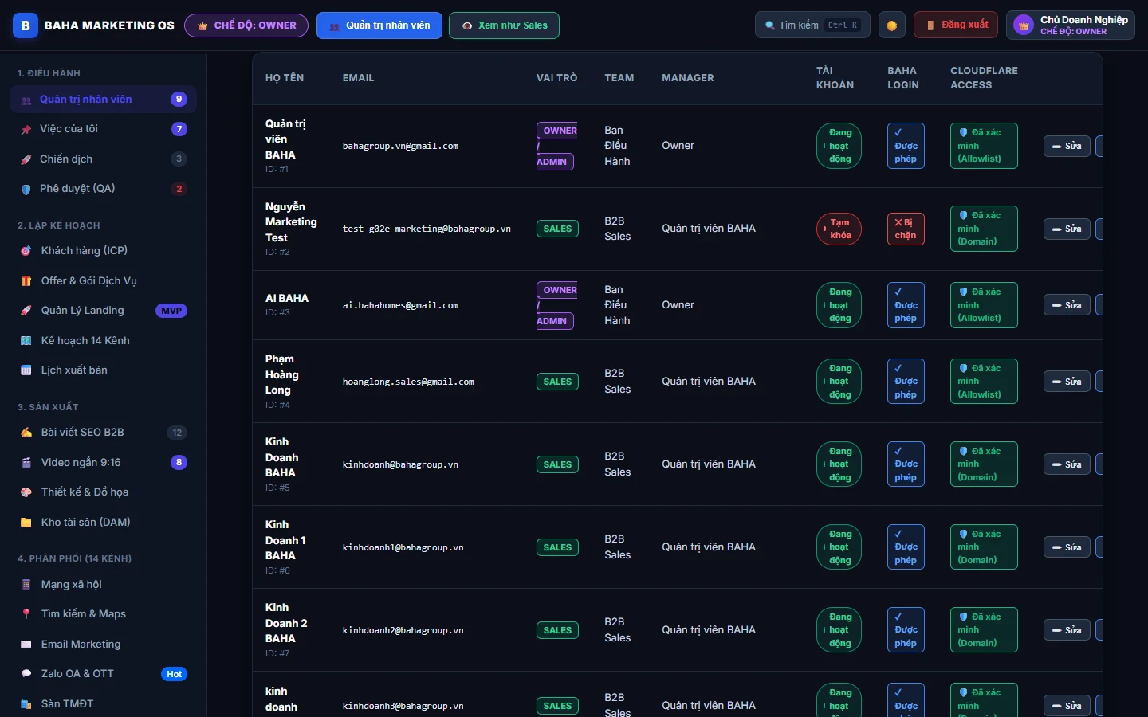The width and height of the screenshot is (1148, 717).
Task: Click the top Quản trị nhân viên button
Action: pos(379,25)
